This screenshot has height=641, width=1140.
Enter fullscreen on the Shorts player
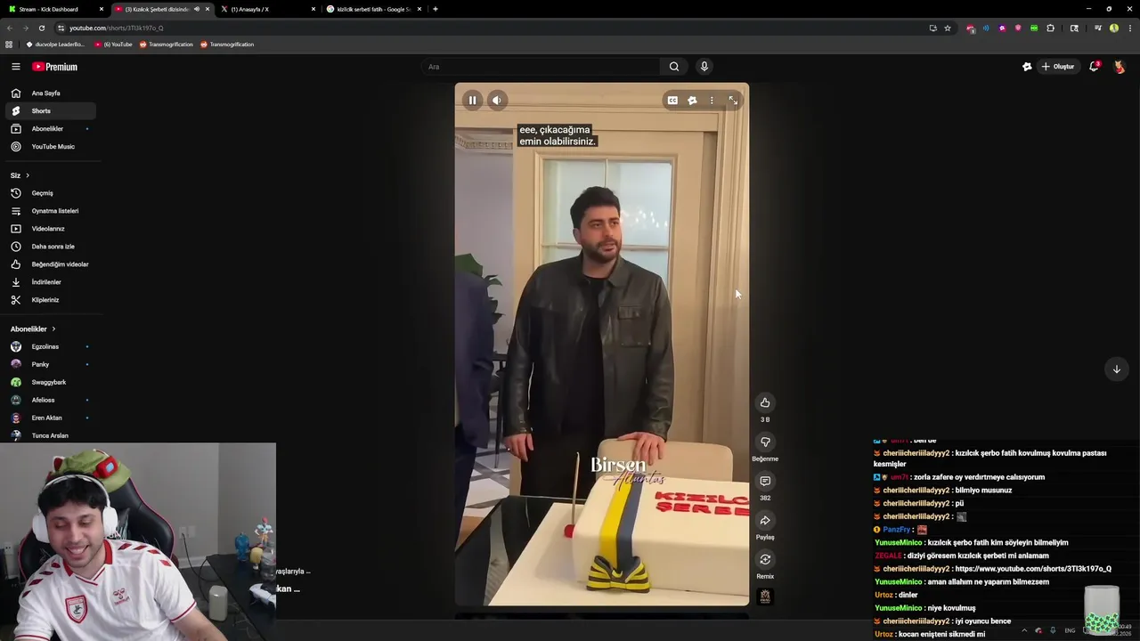[x=733, y=101]
